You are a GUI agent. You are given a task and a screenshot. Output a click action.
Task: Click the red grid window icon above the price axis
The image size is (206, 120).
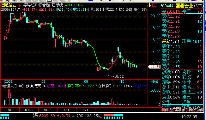click(x=154, y=5)
